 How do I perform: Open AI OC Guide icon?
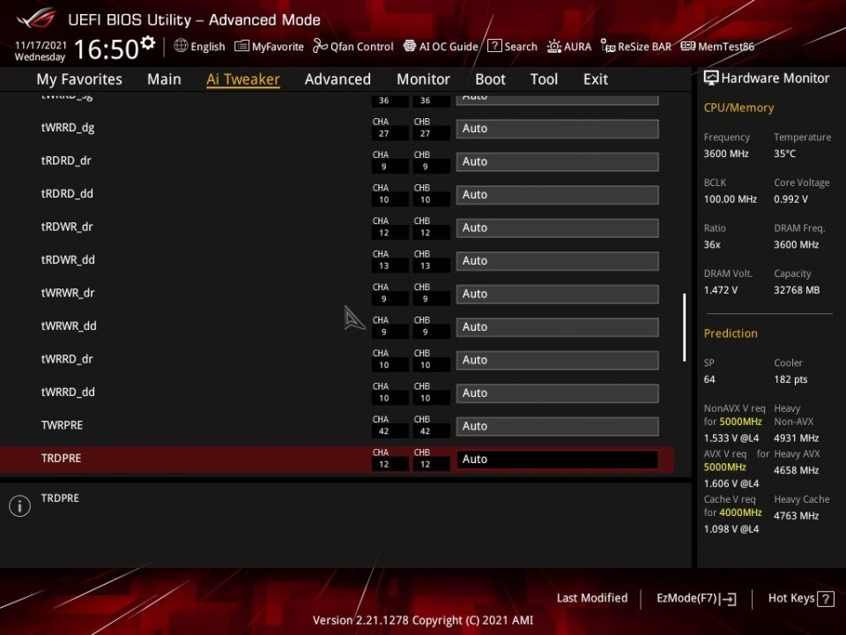coord(410,47)
